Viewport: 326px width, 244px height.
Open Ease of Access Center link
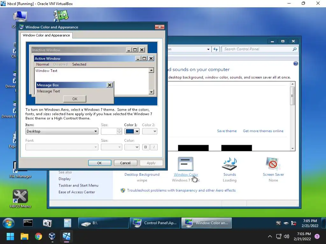(x=77, y=192)
